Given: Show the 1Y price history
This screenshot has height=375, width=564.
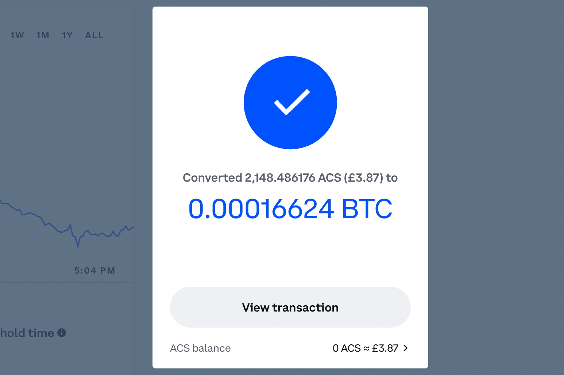Looking at the screenshot, I should 67,35.
